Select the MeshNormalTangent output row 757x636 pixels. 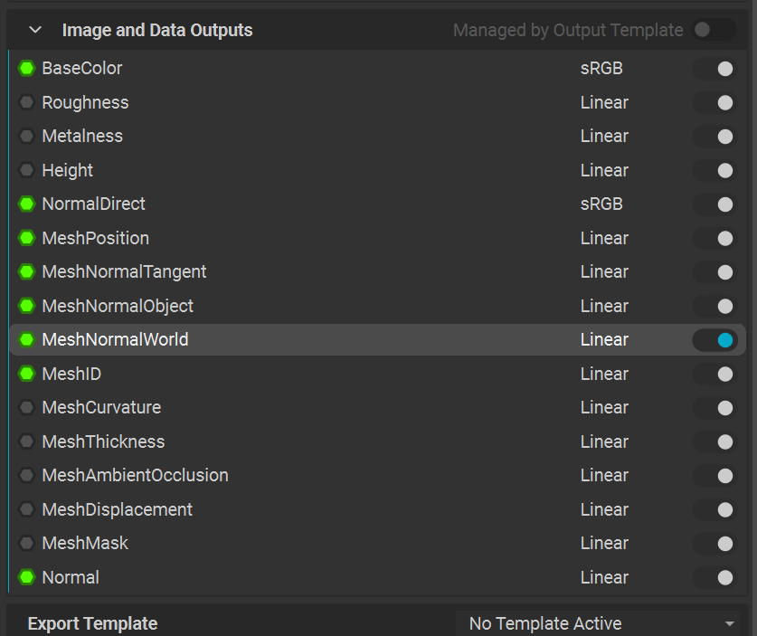tap(124, 272)
